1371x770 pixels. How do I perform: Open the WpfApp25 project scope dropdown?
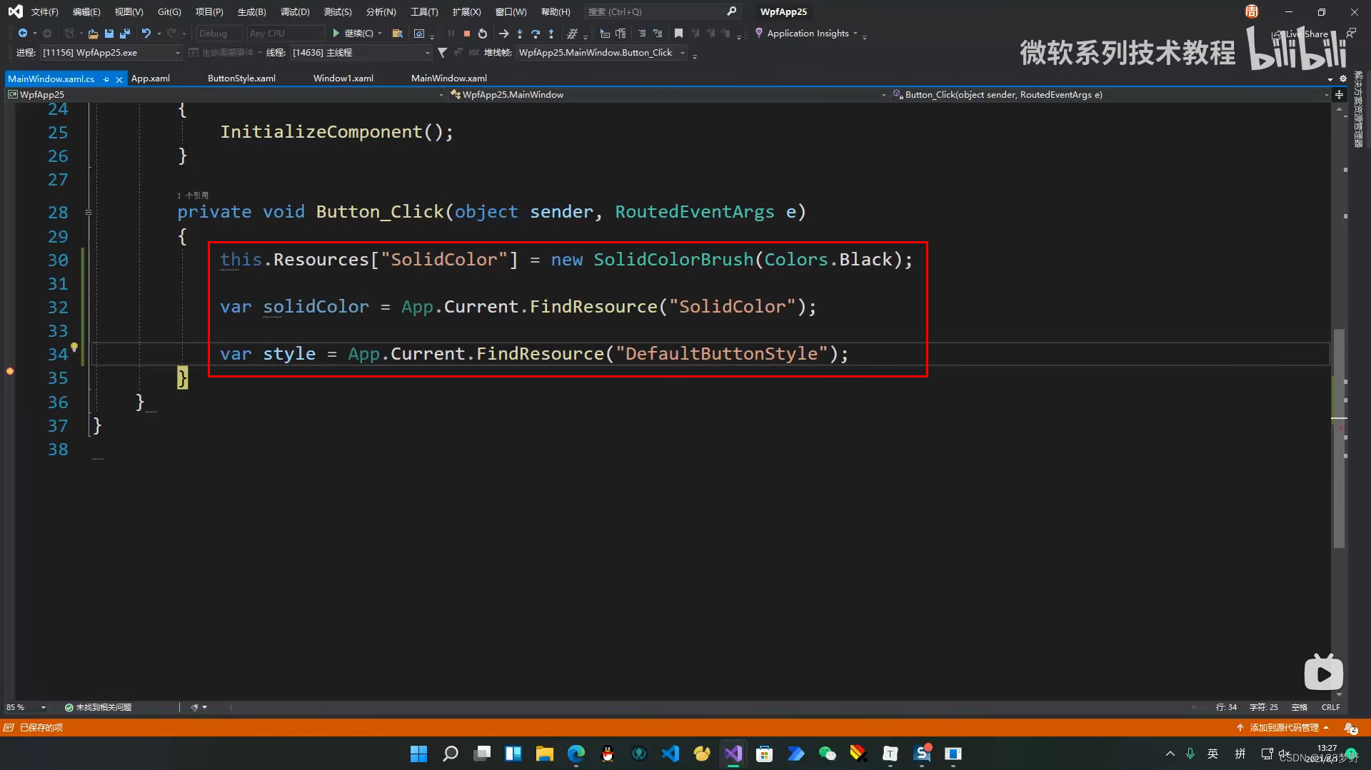click(226, 95)
